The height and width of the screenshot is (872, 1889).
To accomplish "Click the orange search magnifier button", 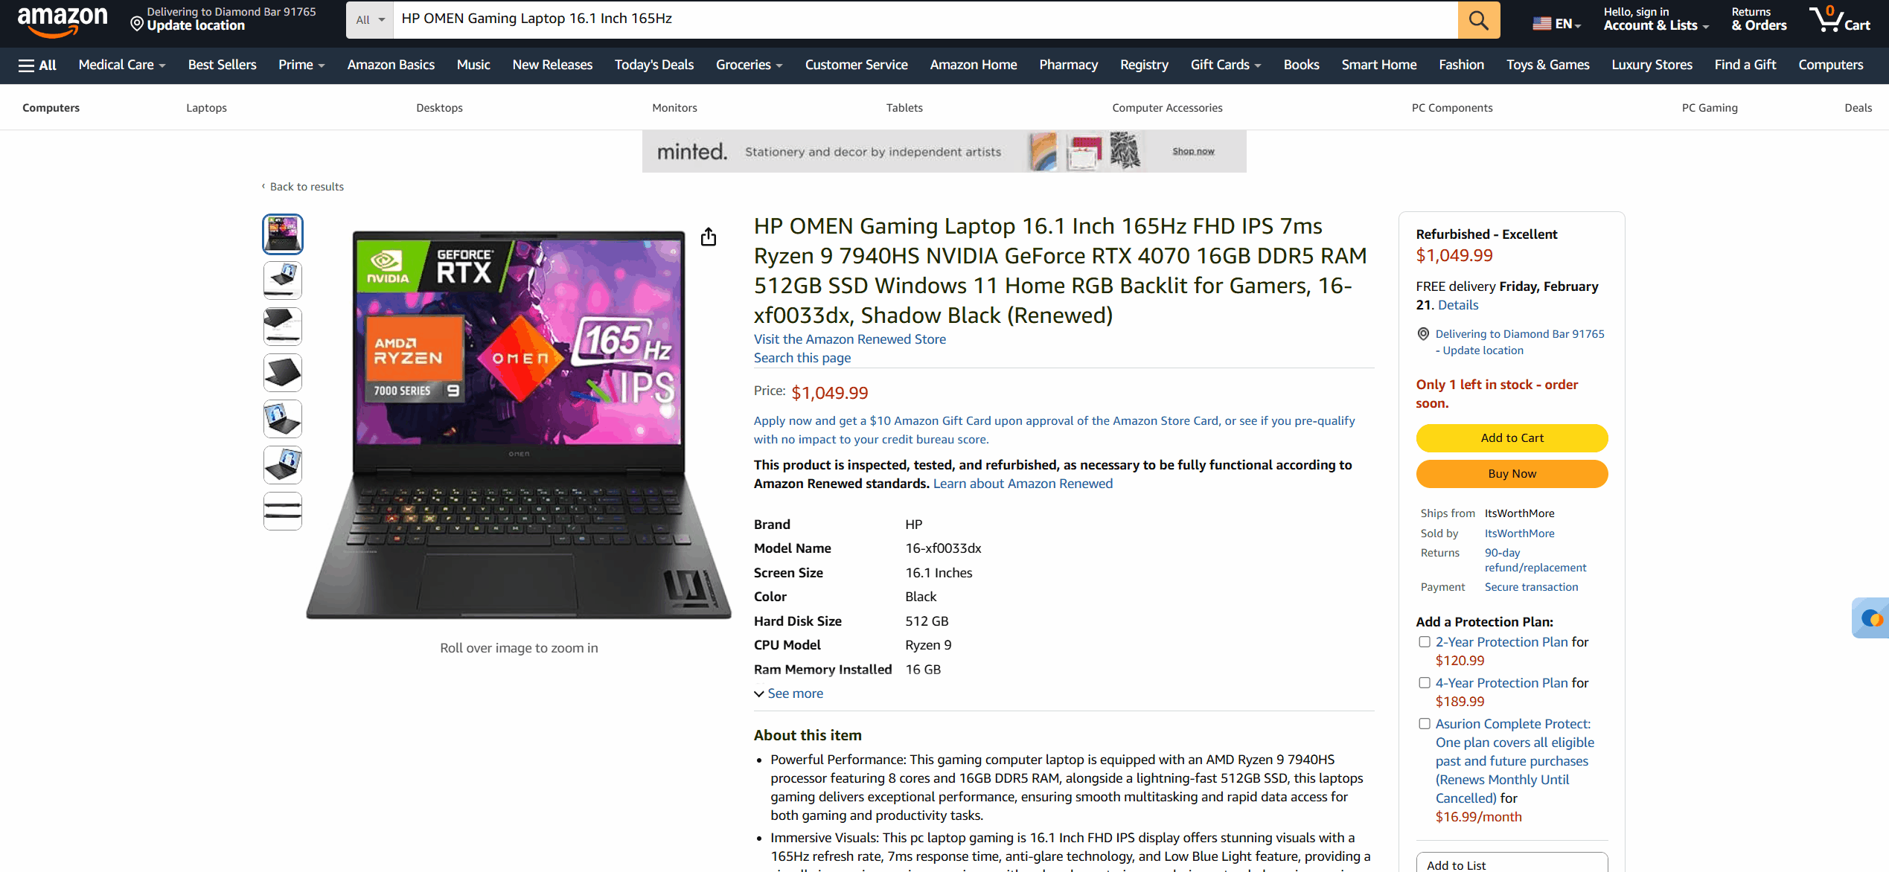I will (x=1478, y=19).
